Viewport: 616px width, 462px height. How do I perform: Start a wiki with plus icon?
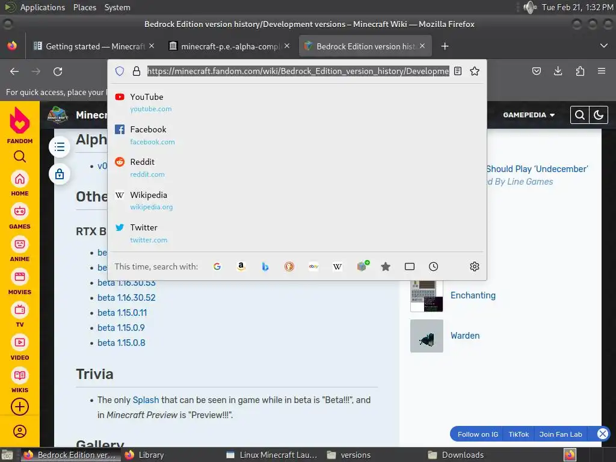(x=20, y=407)
